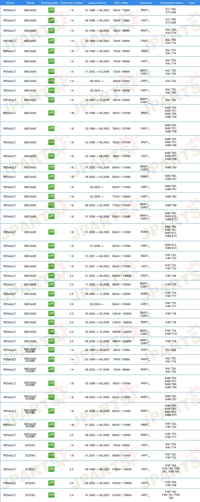Click the petrol icon in the 01.1996 -> 08.2003 row
Viewport: 200px width, 502px height.
click(x=51, y=10)
